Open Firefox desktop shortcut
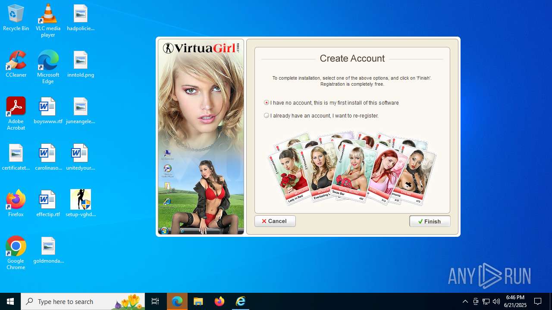The image size is (552, 310). click(x=16, y=203)
